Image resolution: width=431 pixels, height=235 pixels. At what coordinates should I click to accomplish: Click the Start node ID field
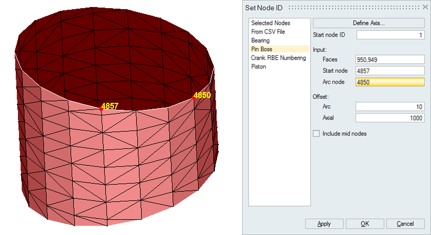(390, 35)
